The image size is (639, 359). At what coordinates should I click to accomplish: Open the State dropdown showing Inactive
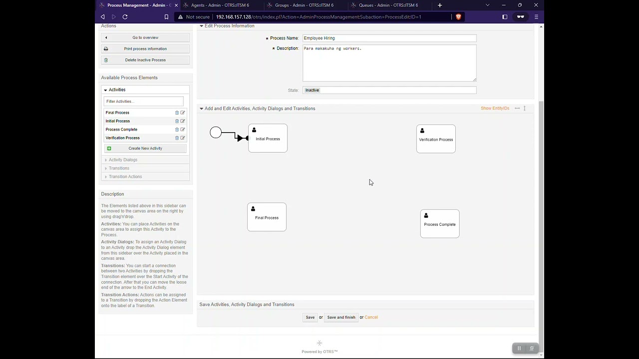click(x=389, y=90)
